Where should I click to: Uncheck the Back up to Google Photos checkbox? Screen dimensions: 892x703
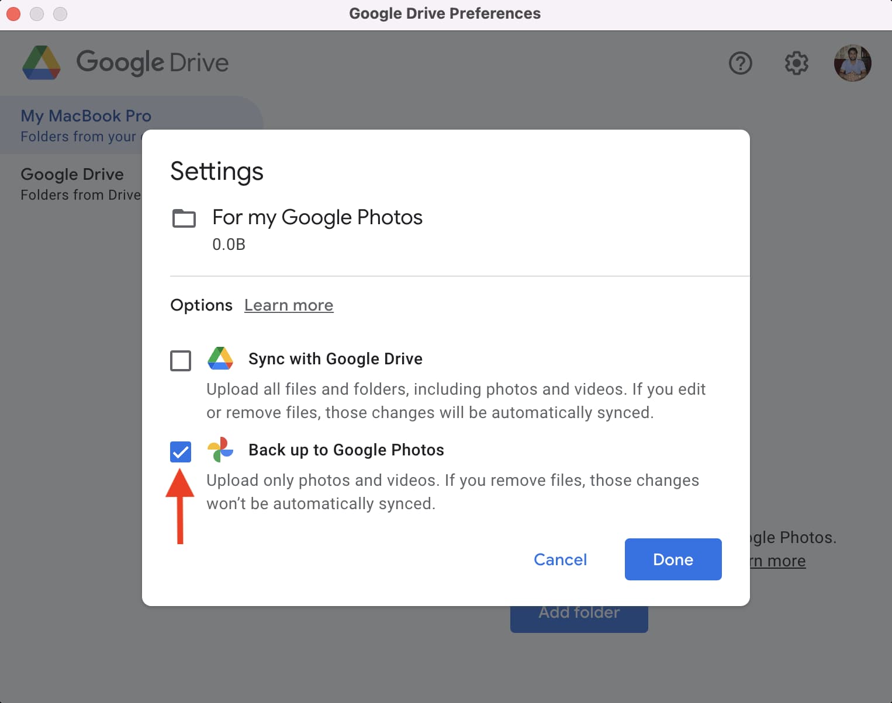pyautogui.click(x=181, y=452)
